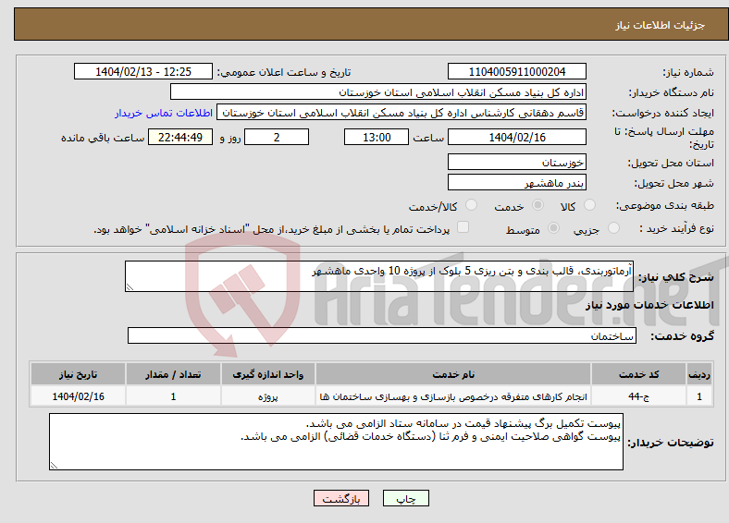Viewport: 729px width, 523px height.
Task: Select the کالا radio button
Action: tap(589, 205)
